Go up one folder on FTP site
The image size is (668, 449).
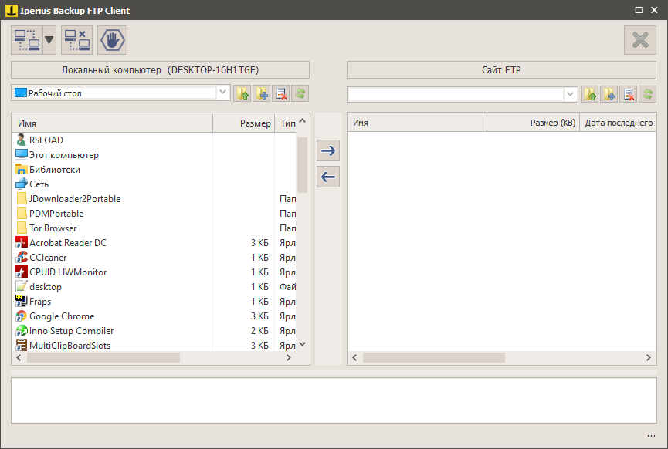(590, 94)
